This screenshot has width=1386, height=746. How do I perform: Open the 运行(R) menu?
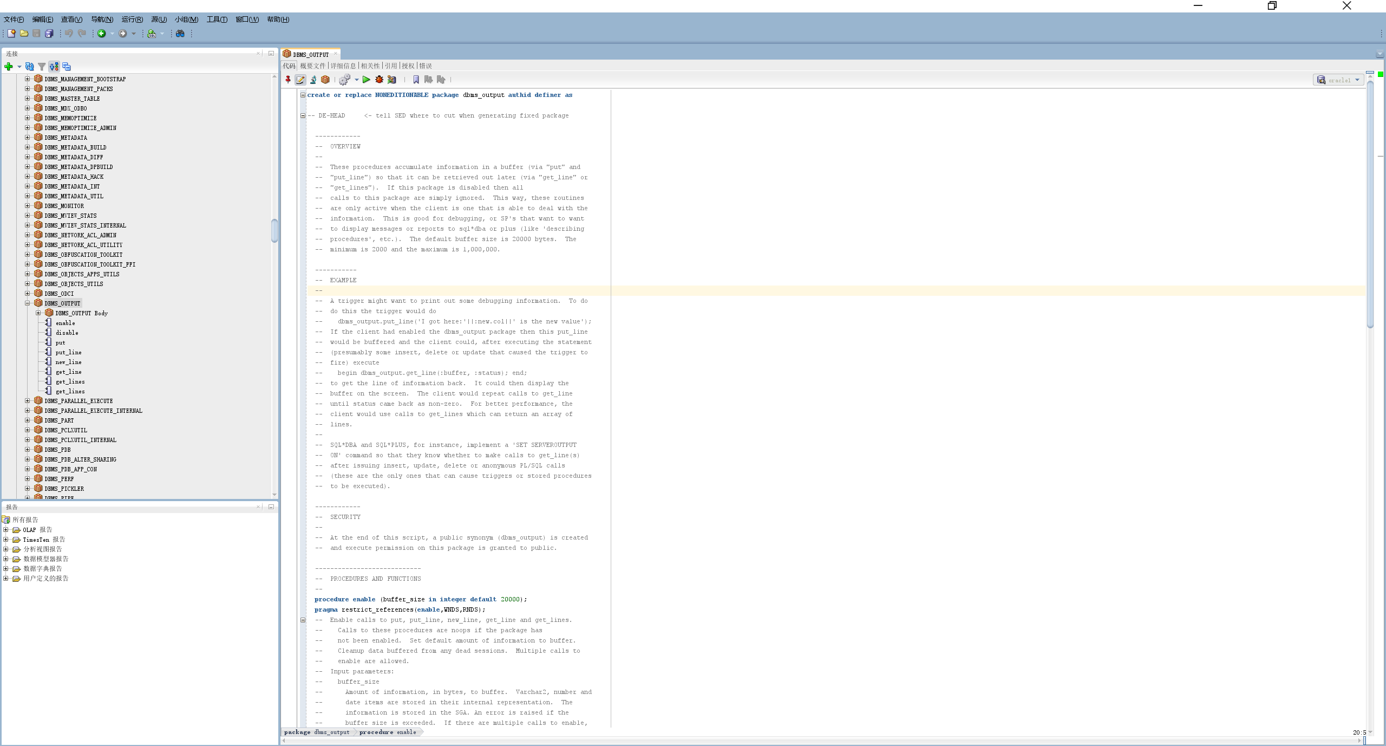pos(132,20)
